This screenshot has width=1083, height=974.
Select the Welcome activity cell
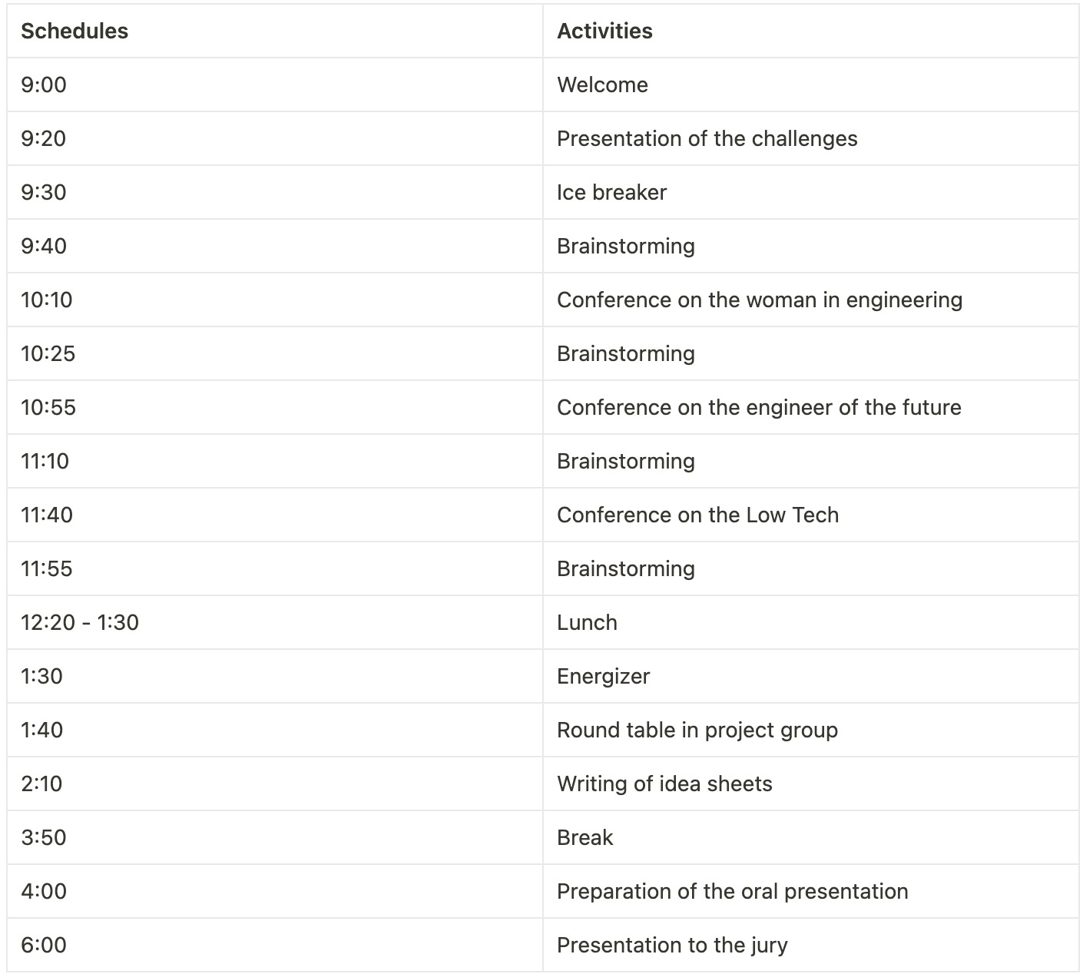(x=810, y=84)
